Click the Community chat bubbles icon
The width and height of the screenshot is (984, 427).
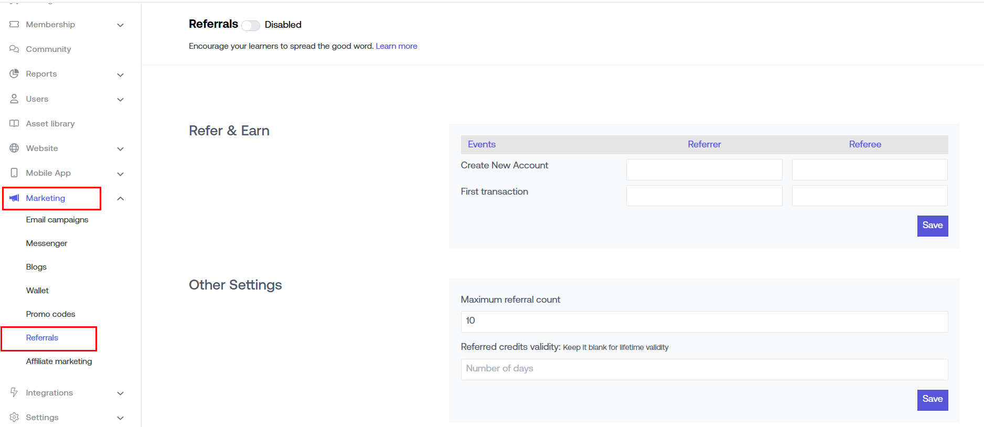coord(14,49)
